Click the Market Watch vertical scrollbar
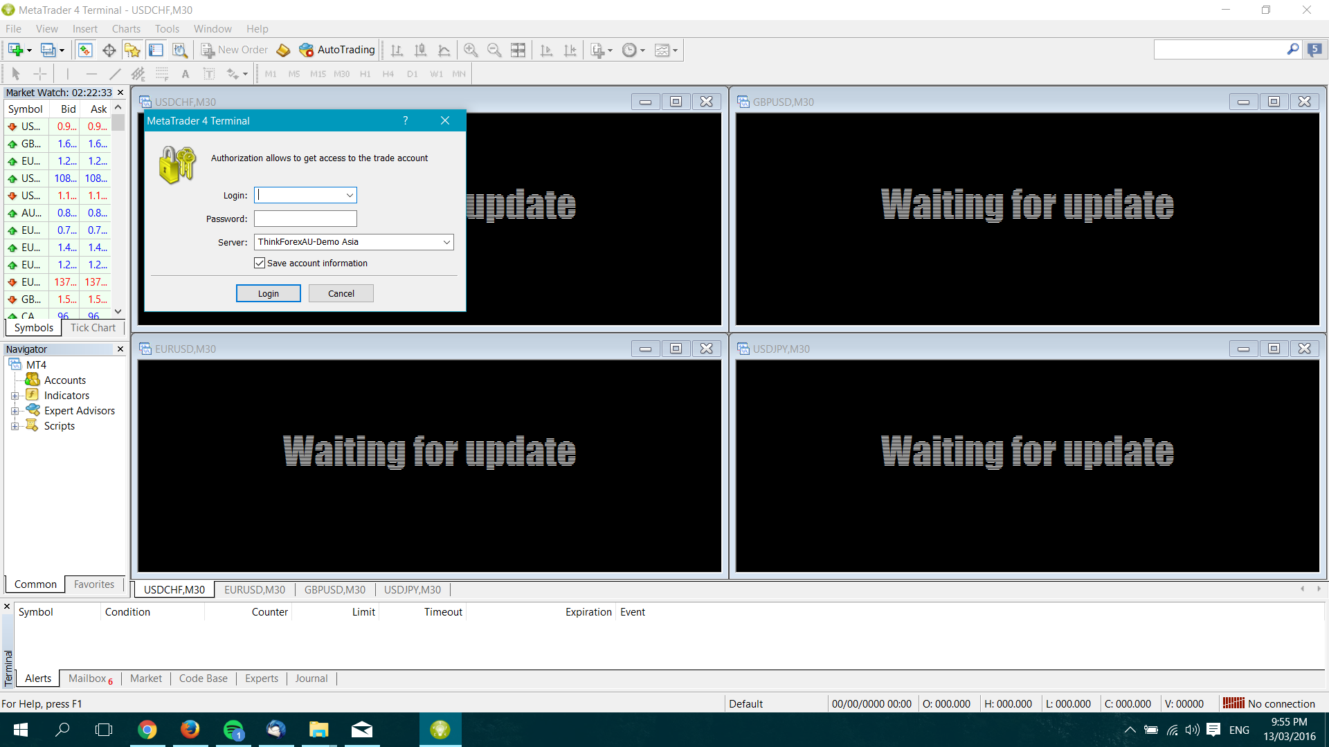 pyautogui.click(x=118, y=209)
